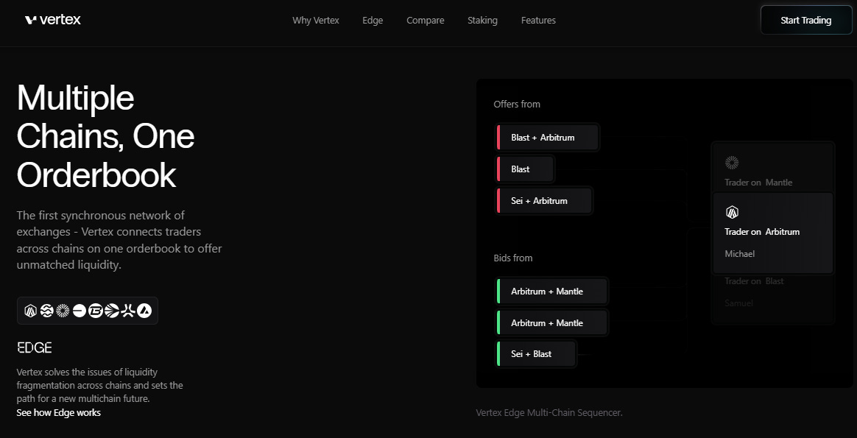The width and height of the screenshot is (857, 438).
Task: Select the Staking nav item
Action: tap(482, 20)
